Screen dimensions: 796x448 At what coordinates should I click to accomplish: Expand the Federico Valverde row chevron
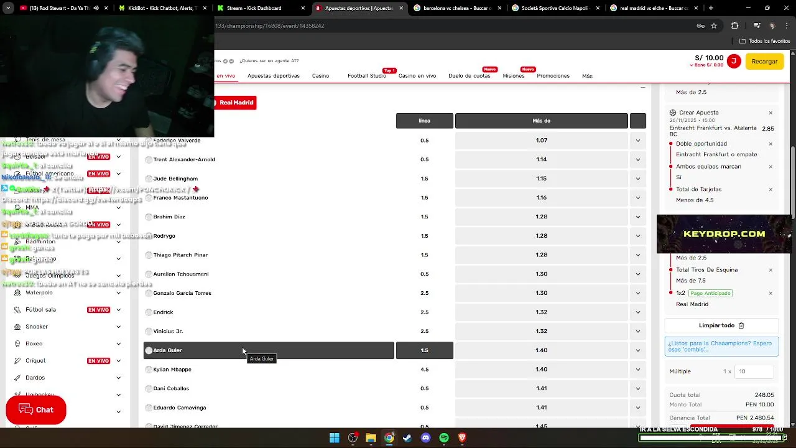coord(638,141)
